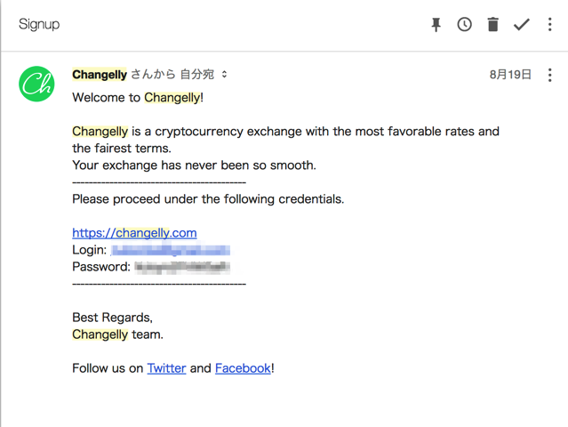
Task: Mark email as done with checkmark
Action: click(521, 25)
